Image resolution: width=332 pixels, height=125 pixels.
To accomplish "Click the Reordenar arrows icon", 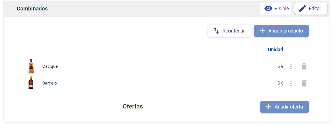I will 216,31.
